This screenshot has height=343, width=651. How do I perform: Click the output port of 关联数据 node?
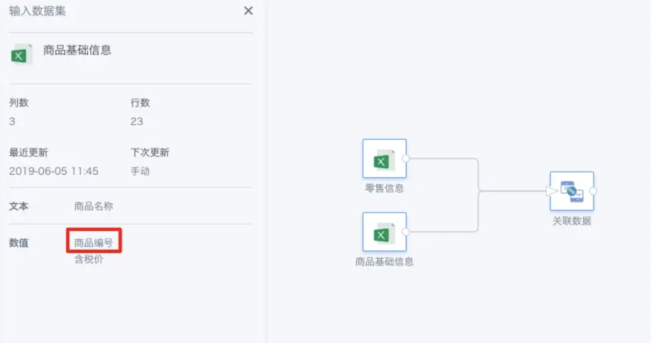tap(593, 191)
